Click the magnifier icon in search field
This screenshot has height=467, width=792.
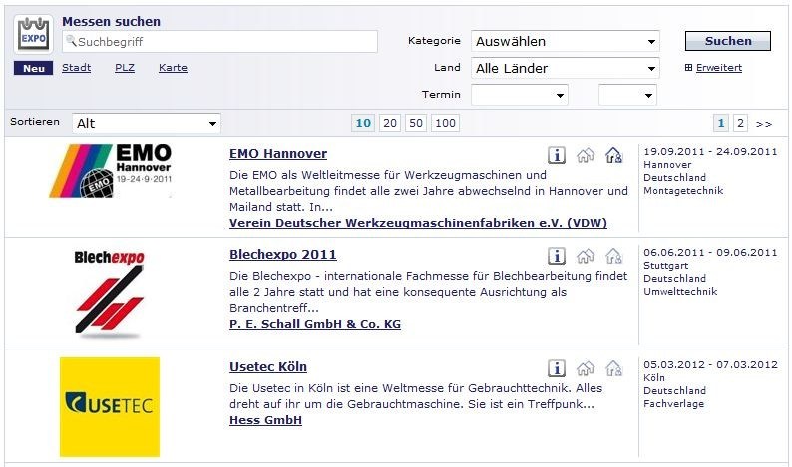[x=71, y=41]
